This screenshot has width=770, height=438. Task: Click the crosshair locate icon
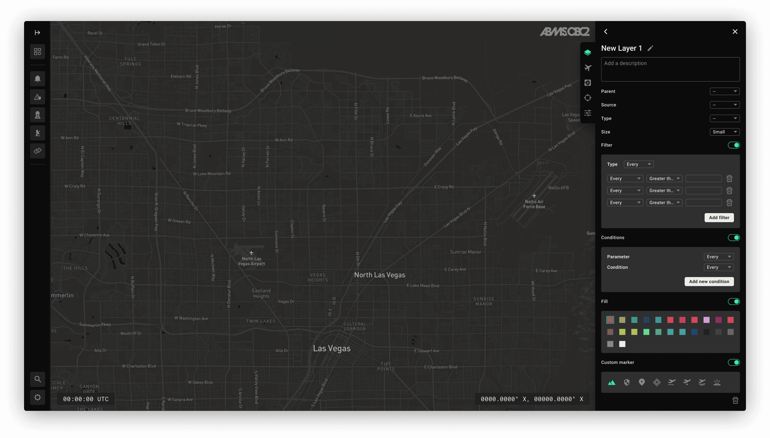(588, 97)
